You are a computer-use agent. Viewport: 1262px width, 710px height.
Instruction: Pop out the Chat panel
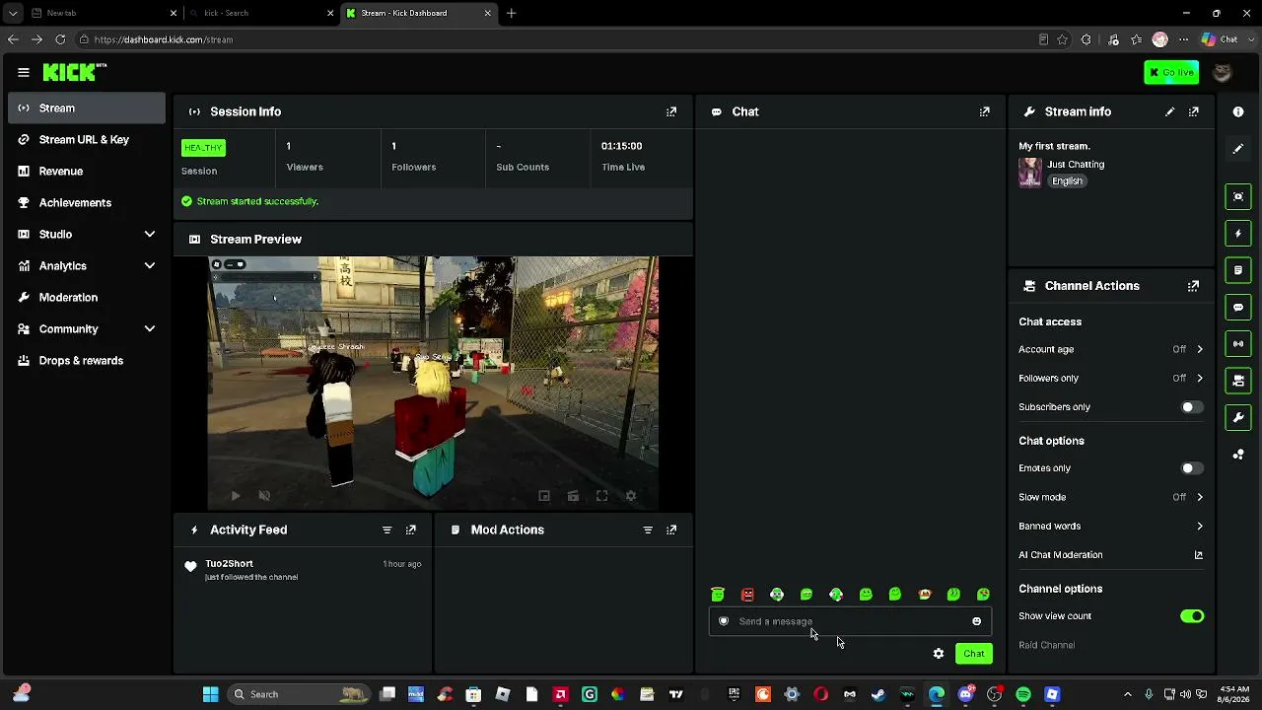[x=984, y=111]
